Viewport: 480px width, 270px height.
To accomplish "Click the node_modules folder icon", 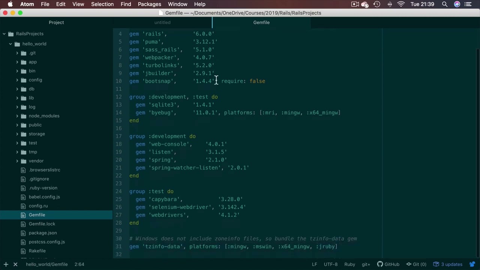I will 23,116.
